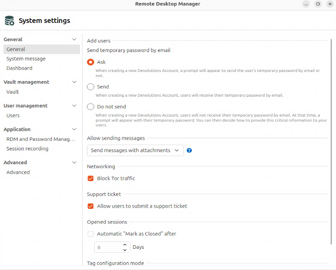
Task: Click the System settings database icon
Action: (x=10, y=21)
